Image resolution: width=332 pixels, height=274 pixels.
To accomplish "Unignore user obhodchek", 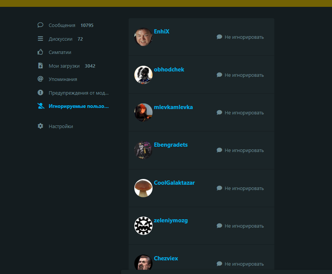I will pos(244,75).
